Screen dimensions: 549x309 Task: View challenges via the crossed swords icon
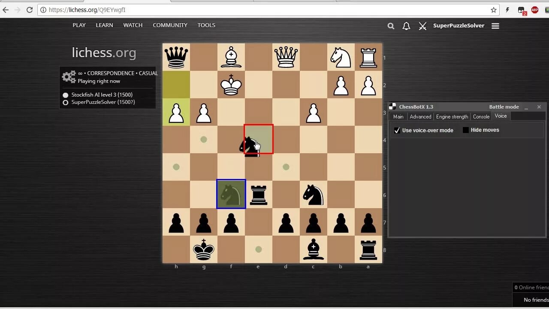(422, 26)
